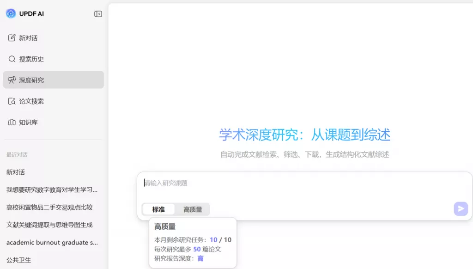Select the 深度研究 megaphone icon
This screenshot has width=473, height=269.
pyautogui.click(x=12, y=79)
